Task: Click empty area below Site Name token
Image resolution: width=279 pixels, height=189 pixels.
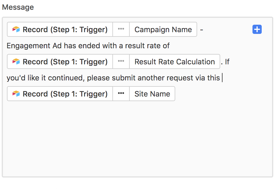Action: [x=137, y=138]
